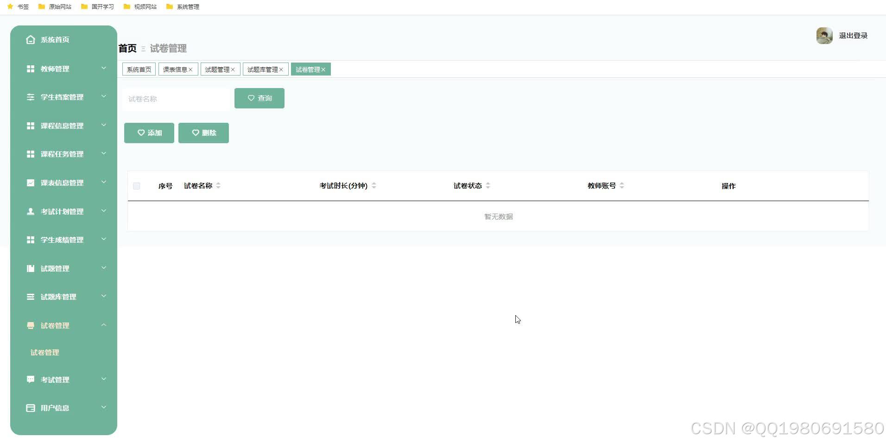This screenshot has height=443, width=886.
Task: Close the 试题管理 tab
Action: pos(233,70)
